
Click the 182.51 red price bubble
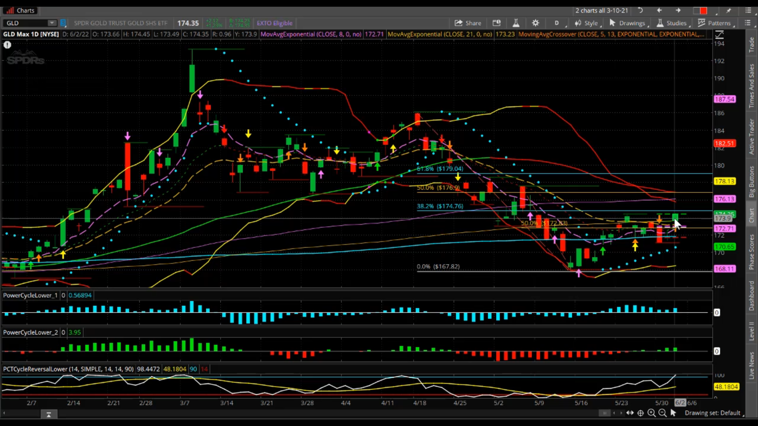(x=725, y=144)
